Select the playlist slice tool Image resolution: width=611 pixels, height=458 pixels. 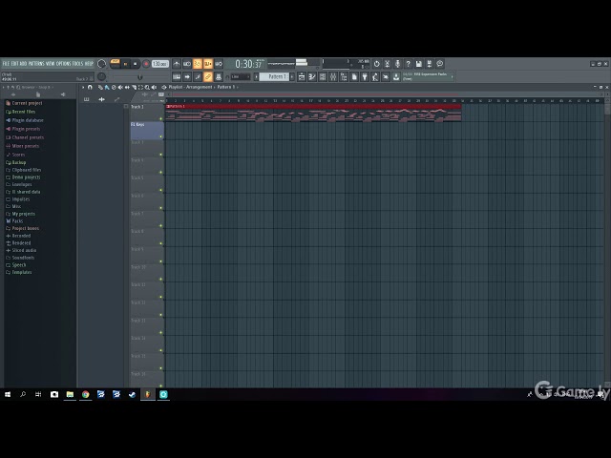[134, 87]
